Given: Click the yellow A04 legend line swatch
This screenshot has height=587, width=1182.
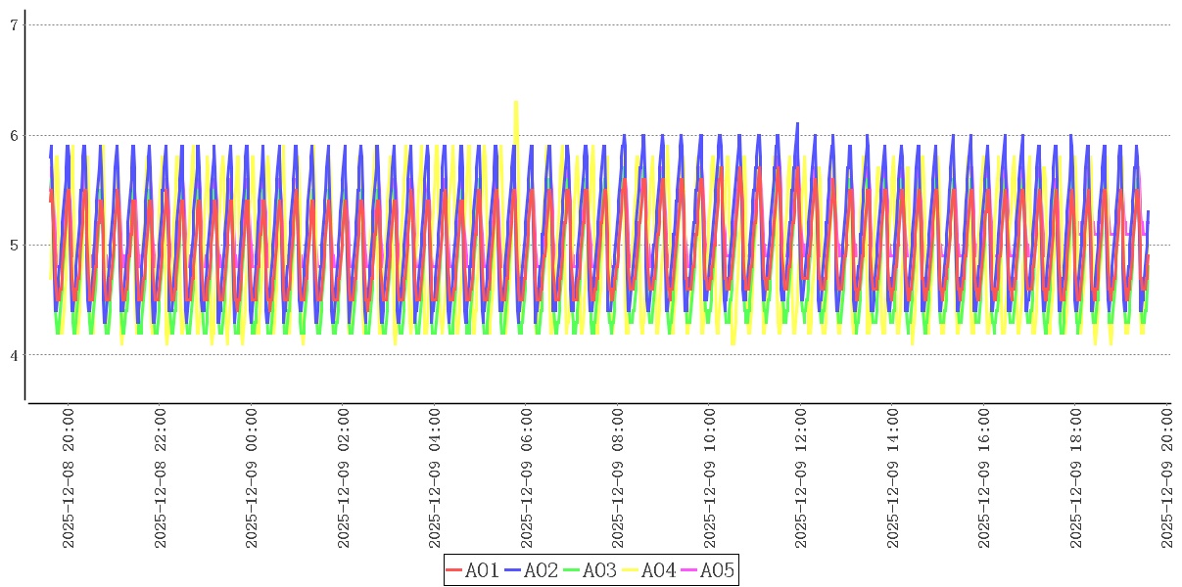Looking at the screenshot, I should point(631,570).
